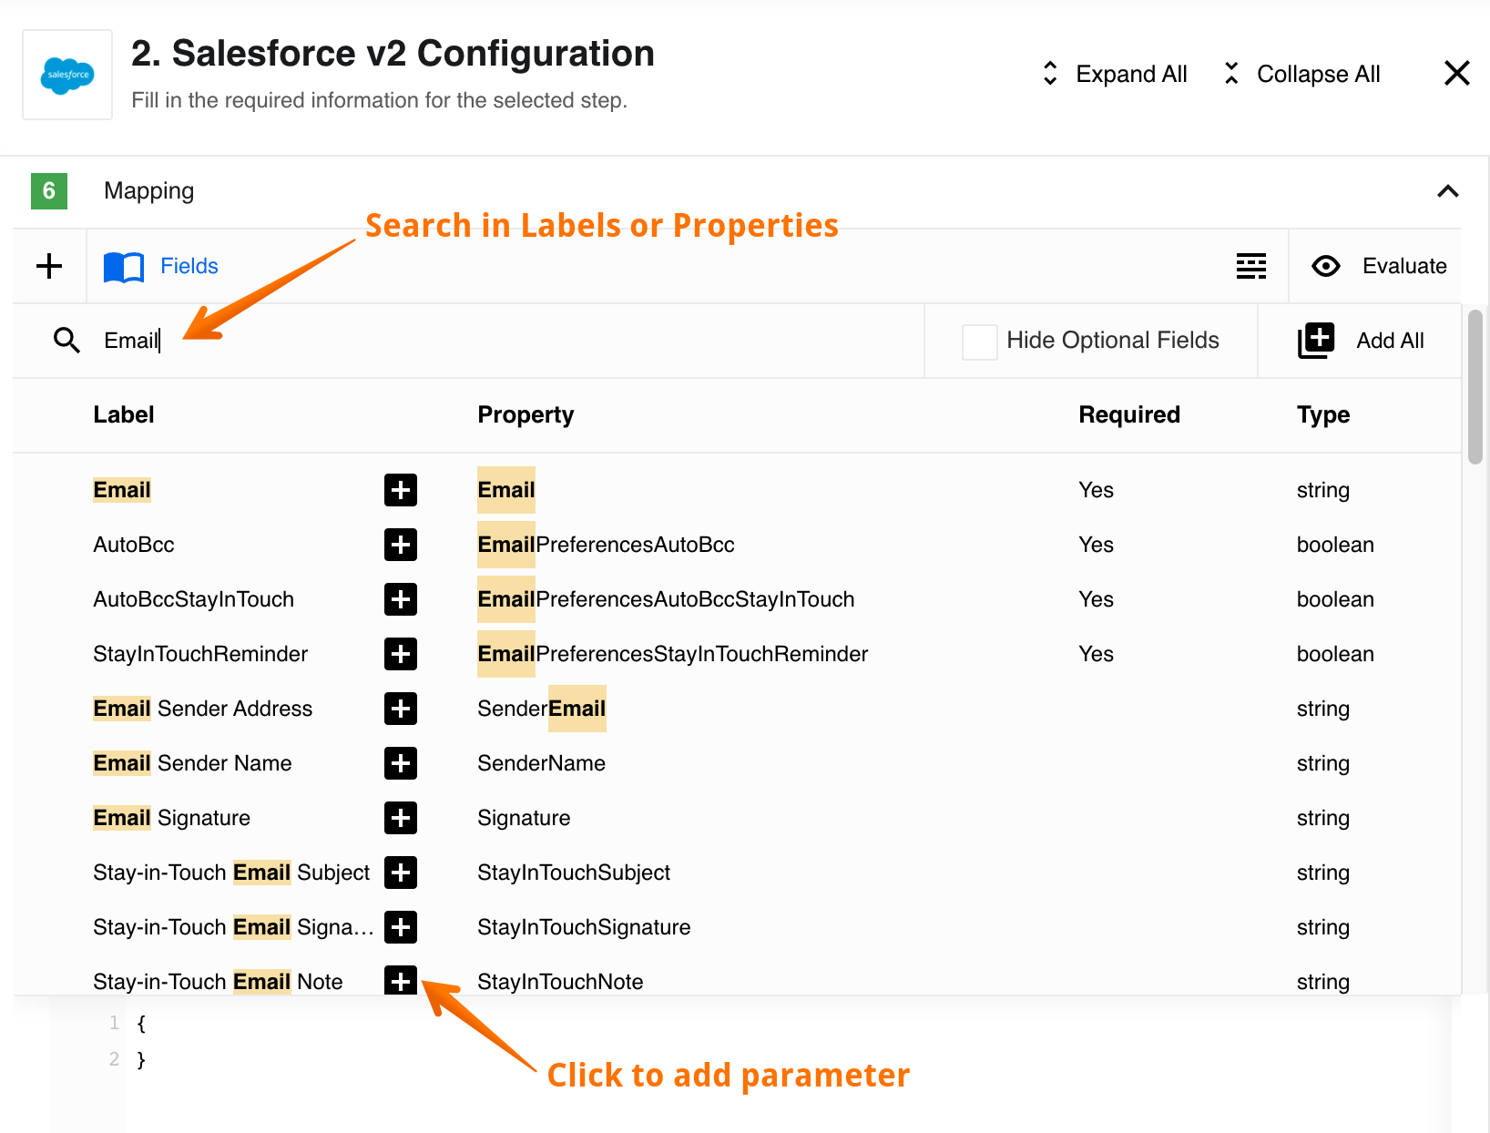Add the Email parameter with plus
The width and height of the screenshot is (1490, 1133).
tap(401, 490)
